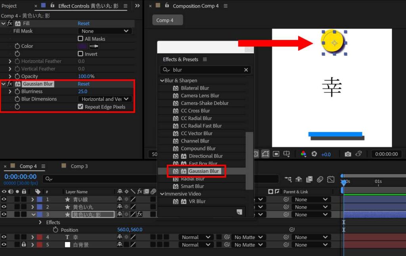Hide layer 2 黄色い丸
Image resolution: width=406 pixels, height=256 pixels.
[4, 207]
